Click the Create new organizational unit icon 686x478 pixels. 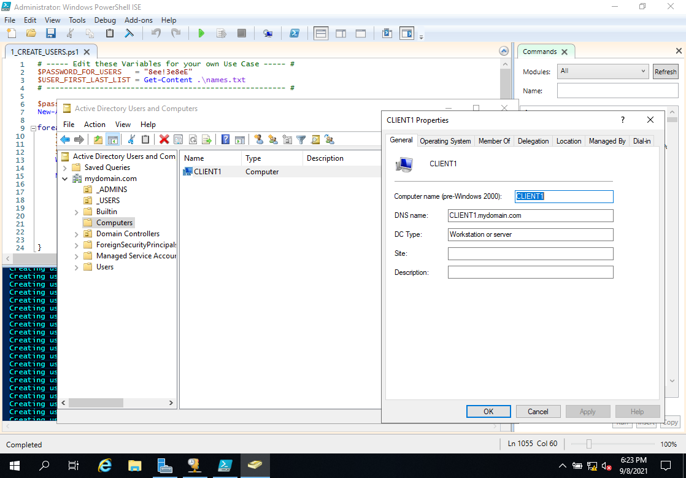(287, 139)
